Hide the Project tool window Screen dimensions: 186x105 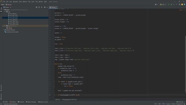pos(47,7)
